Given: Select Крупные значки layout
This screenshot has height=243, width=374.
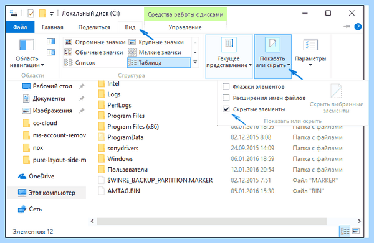Looking at the screenshot, I should [x=156, y=42].
